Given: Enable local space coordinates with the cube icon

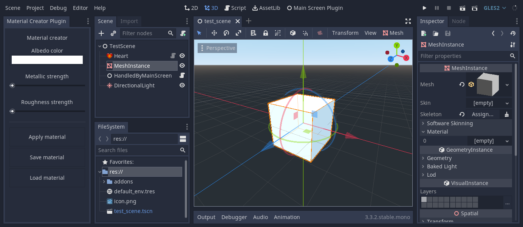Looking at the screenshot, I should click(x=292, y=33).
